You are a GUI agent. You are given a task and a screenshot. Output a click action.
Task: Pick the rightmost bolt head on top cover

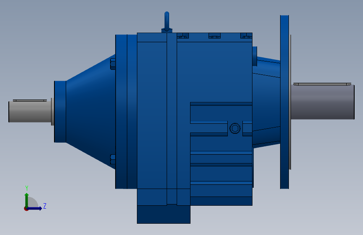tap(246, 36)
